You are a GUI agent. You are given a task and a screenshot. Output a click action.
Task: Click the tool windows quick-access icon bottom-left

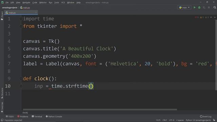(x=2, y=120)
